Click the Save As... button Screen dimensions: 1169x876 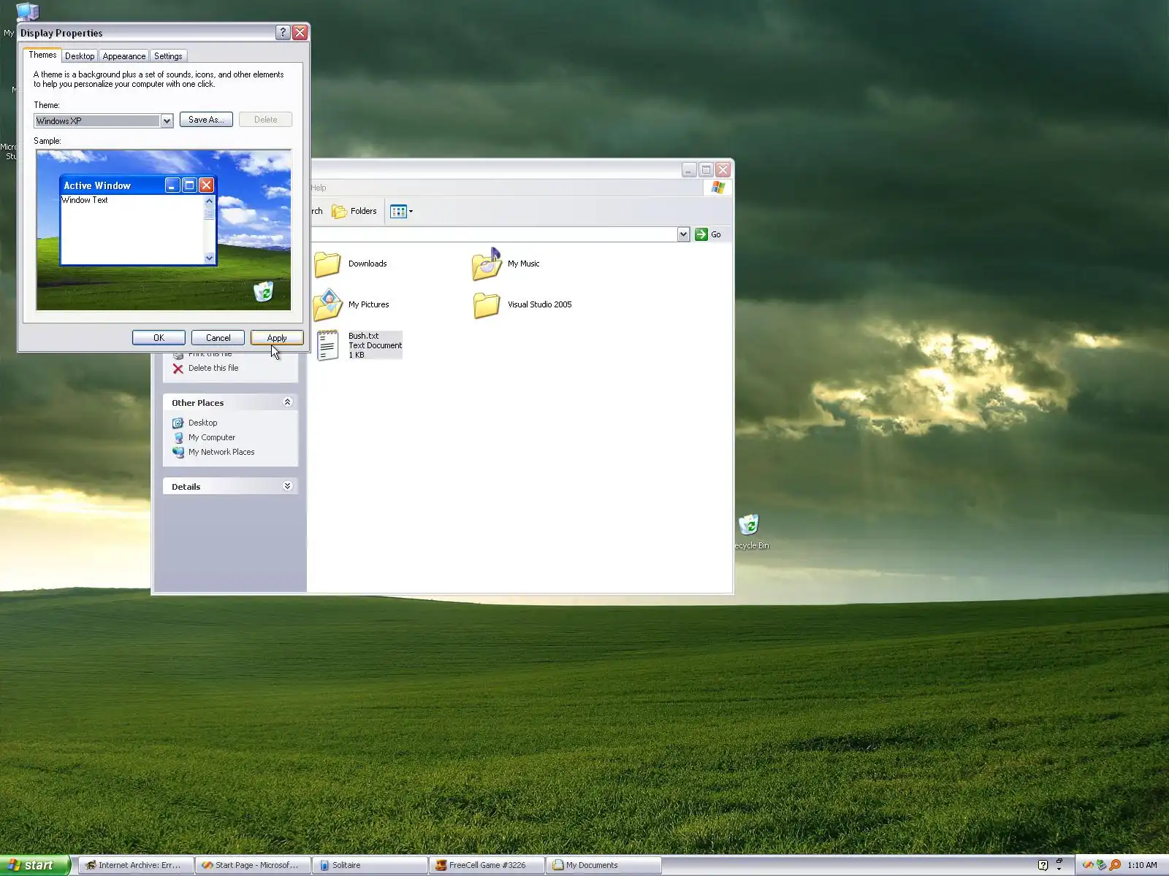coord(206,120)
